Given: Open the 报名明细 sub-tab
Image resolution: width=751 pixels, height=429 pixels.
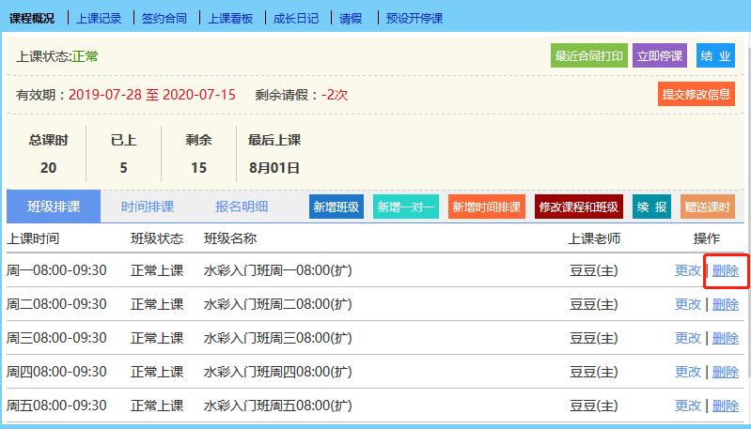Looking at the screenshot, I should (x=242, y=207).
